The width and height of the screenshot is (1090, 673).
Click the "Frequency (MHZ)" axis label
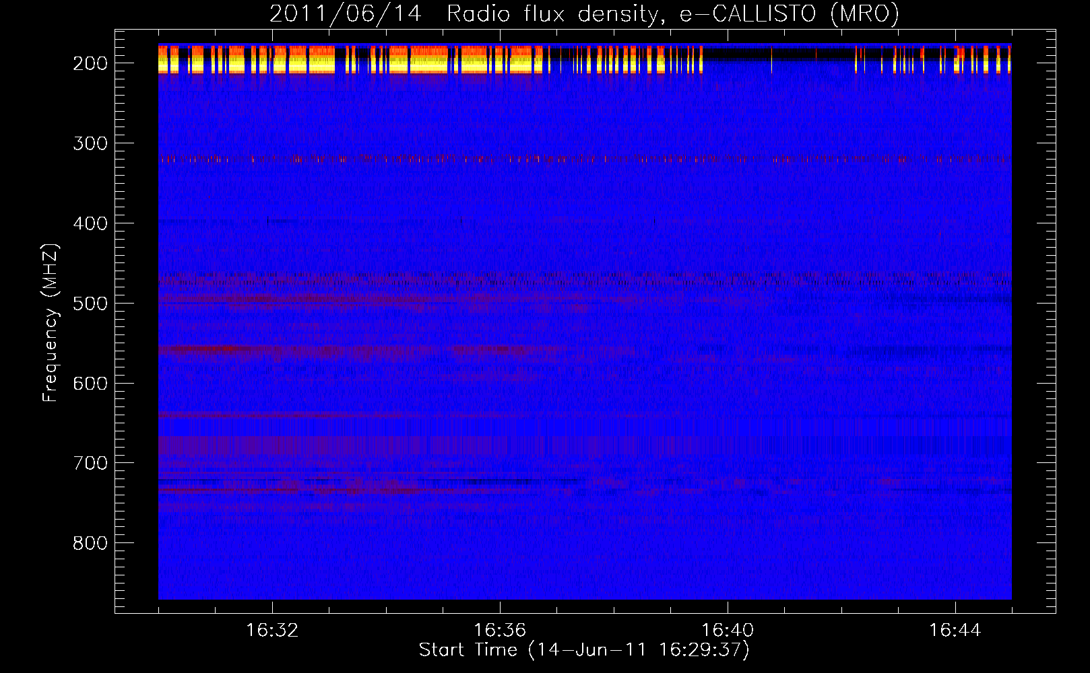[x=51, y=323]
